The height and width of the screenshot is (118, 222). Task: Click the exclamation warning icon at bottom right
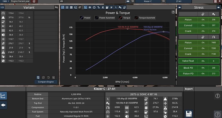[x=217, y=96]
